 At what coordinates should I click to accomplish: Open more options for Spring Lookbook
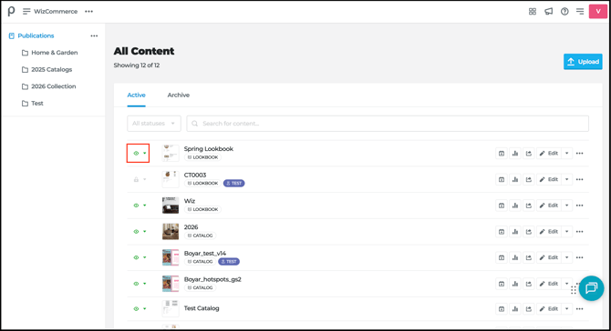click(x=579, y=154)
